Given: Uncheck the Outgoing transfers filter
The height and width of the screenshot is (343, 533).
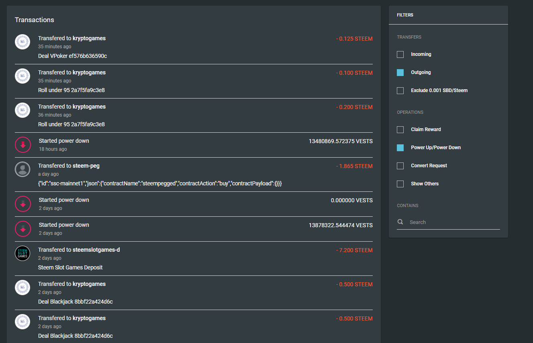Looking at the screenshot, I should pos(400,72).
